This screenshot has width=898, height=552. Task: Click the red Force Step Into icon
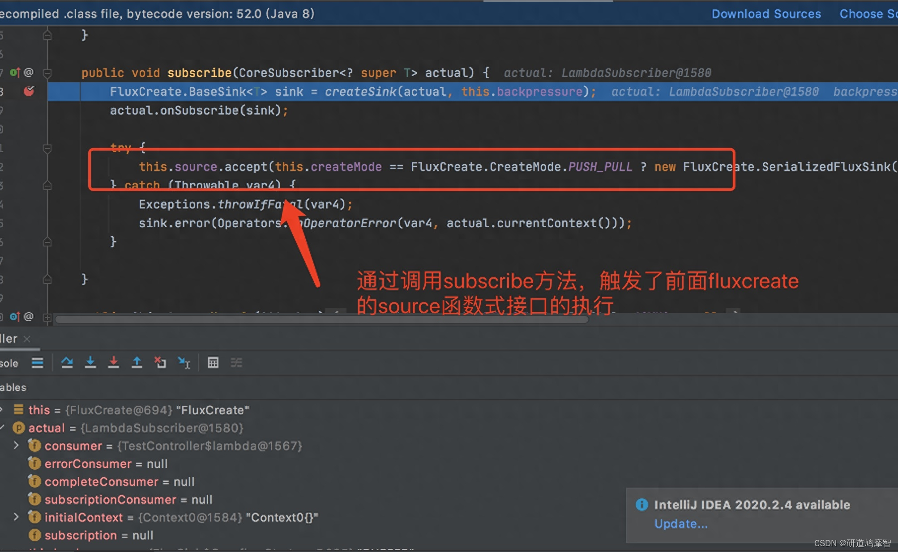114,362
